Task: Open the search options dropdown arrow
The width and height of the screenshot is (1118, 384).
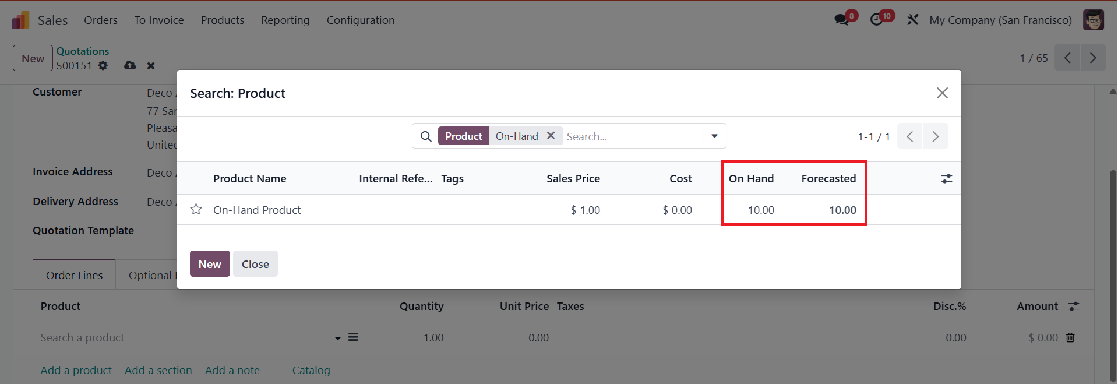Action: [x=714, y=136]
